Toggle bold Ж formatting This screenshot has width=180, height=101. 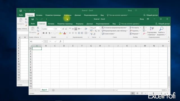pos(43,33)
